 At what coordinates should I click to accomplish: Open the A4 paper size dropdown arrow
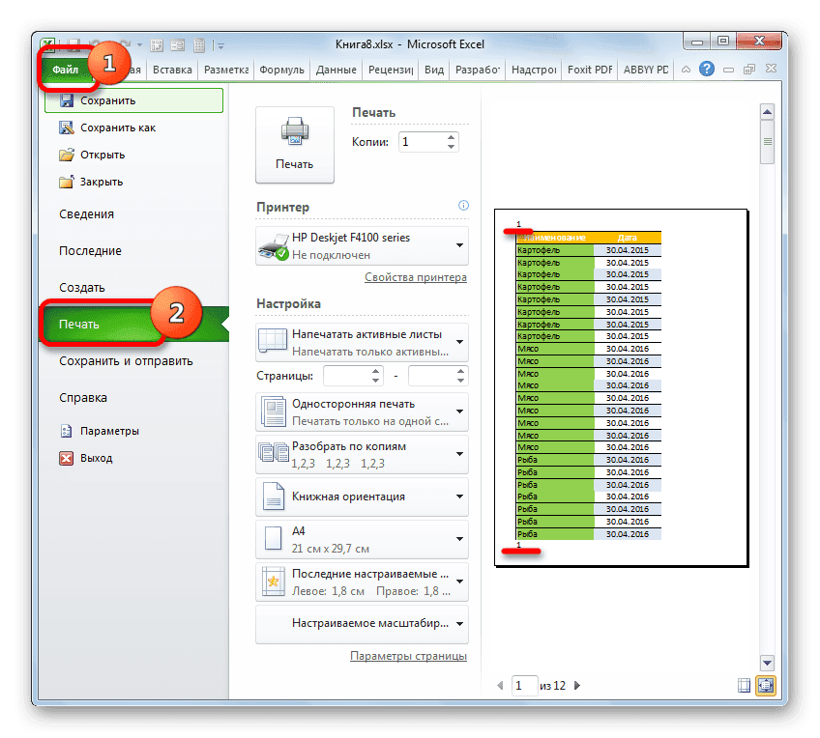[x=459, y=540]
